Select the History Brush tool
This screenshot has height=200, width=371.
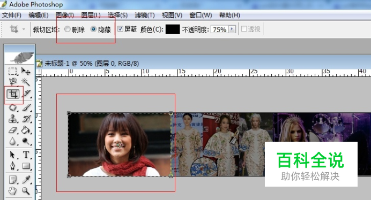(x=26, y=119)
